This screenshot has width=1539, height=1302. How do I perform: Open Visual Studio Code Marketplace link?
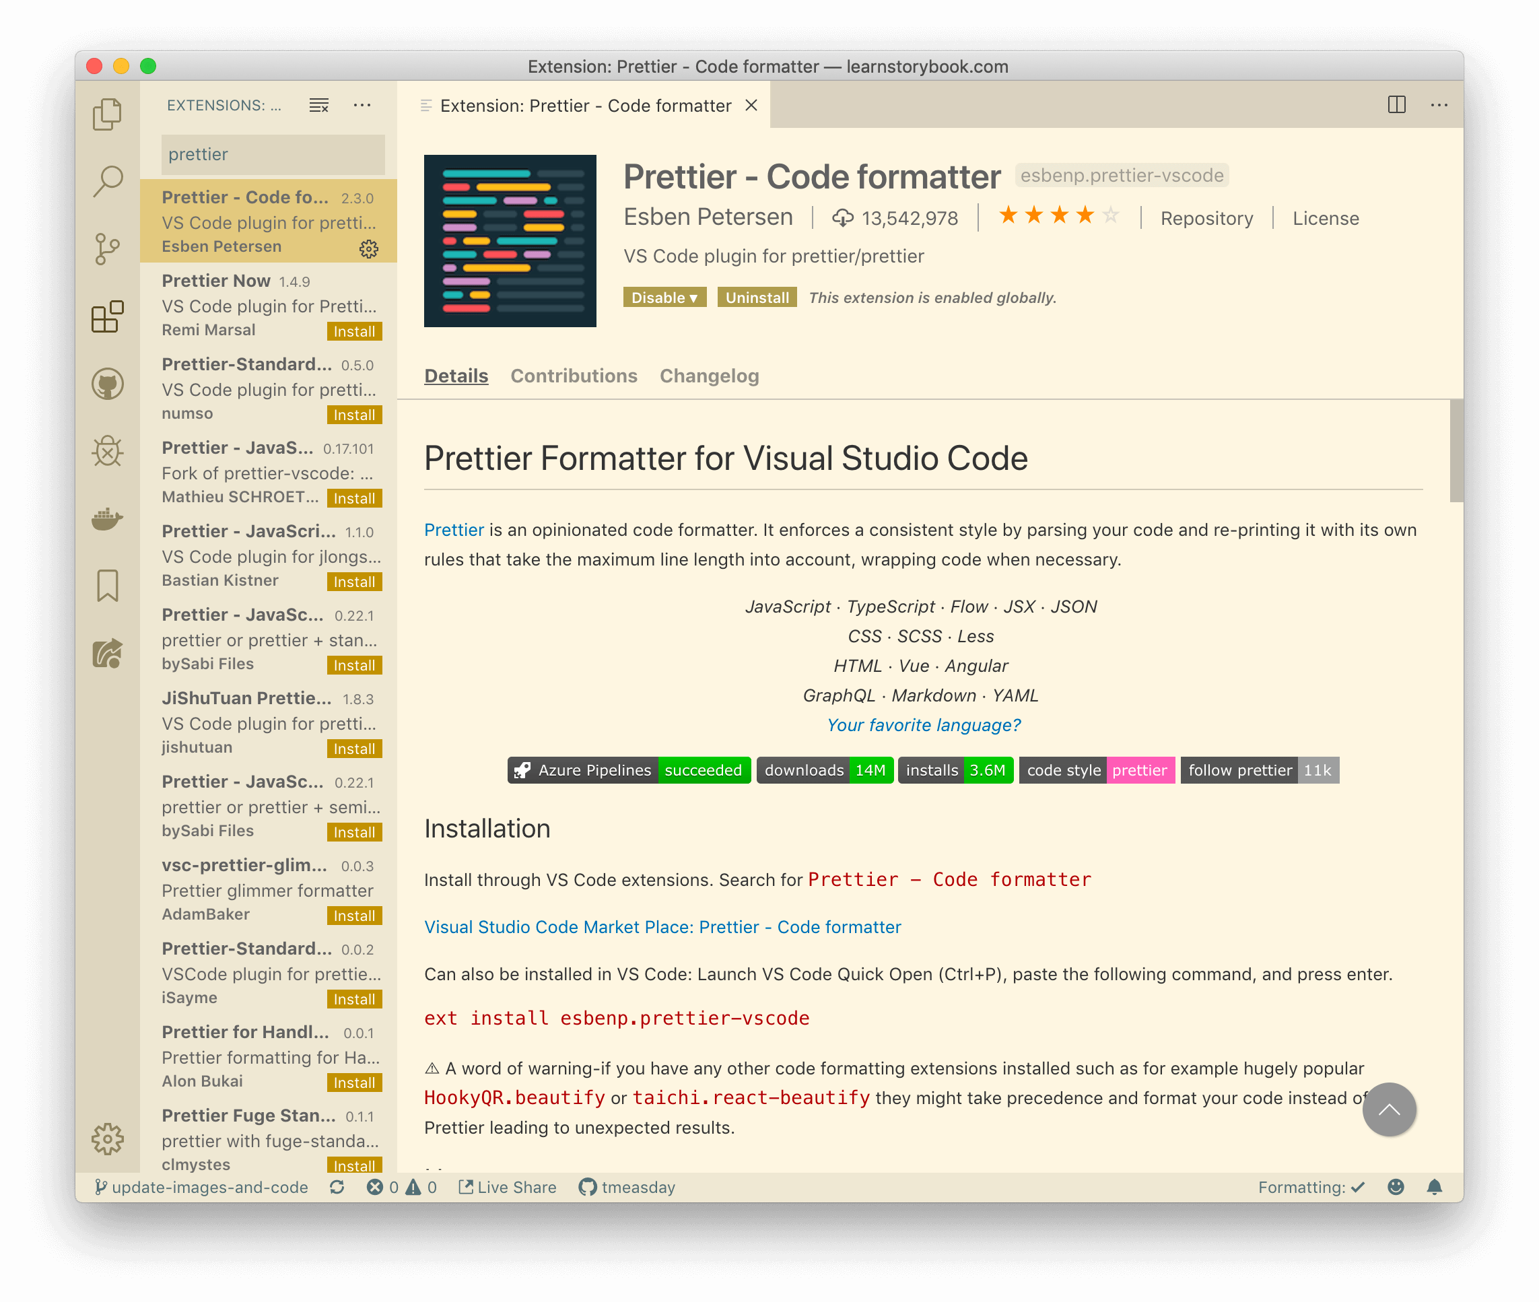[x=664, y=925]
